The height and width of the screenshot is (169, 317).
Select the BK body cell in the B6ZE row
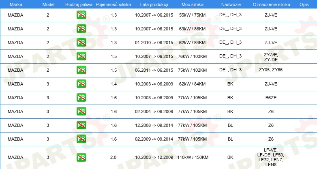[230, 97]
